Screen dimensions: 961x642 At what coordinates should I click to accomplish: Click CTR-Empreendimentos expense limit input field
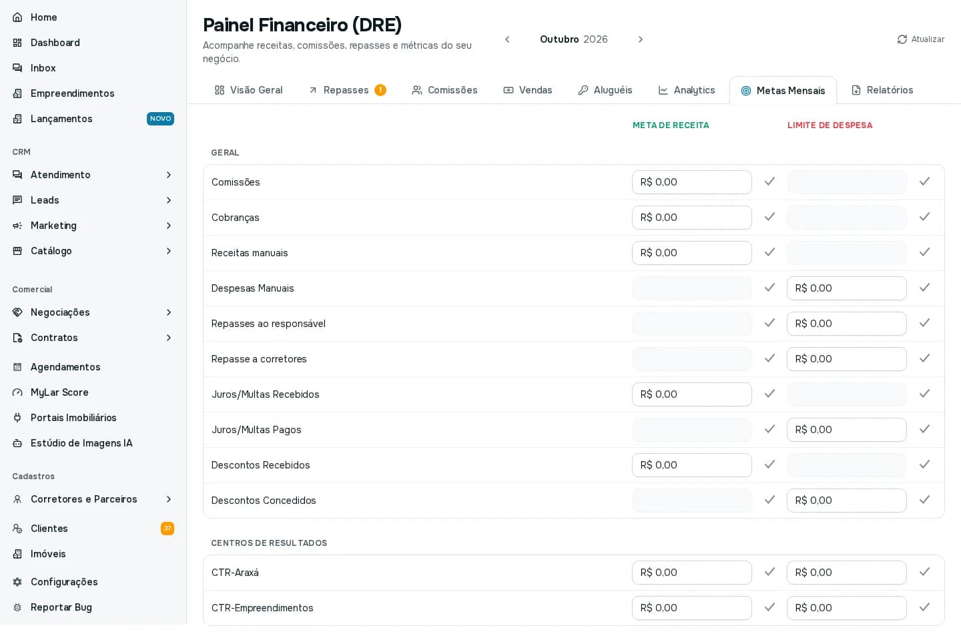coord(847,608)
